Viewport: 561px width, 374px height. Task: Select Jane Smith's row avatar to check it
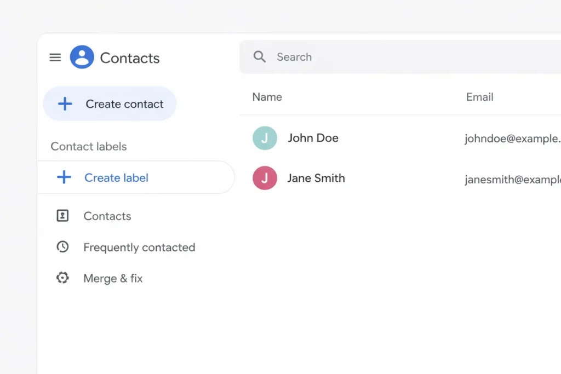pos(265,179)
